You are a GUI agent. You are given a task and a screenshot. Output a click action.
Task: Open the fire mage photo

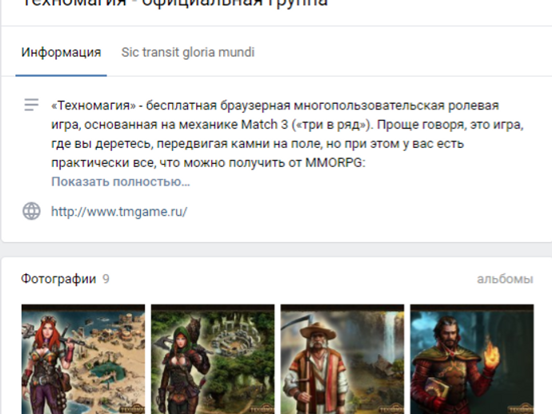point(472,359)
